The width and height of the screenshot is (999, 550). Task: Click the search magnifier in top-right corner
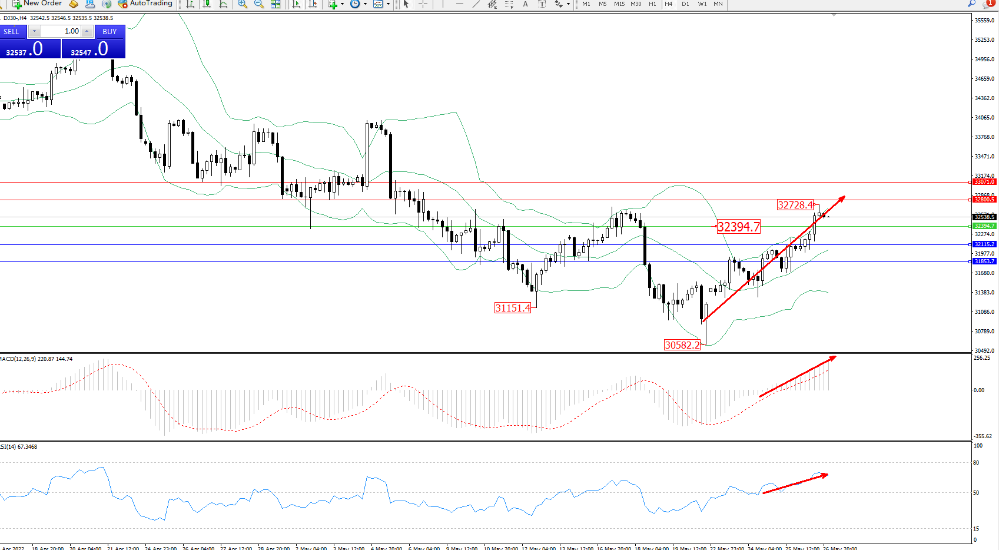[971, 4]
